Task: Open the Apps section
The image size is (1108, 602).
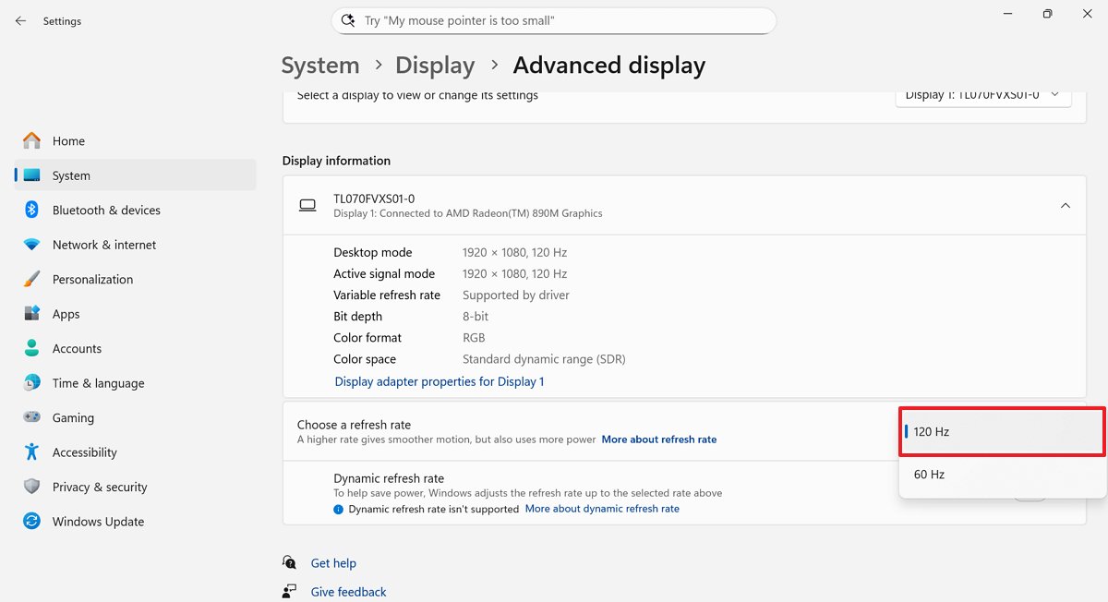Action: [66, 313]
